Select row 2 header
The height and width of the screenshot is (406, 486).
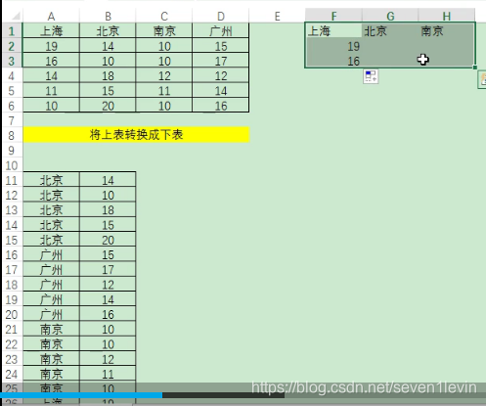tap(12, 46)
